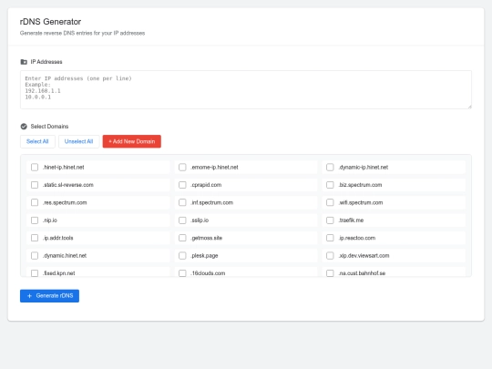Check the .sslip.io checkbox
Image resolution: width=492 pixels, height=369 pixels.
pos(182,220)
